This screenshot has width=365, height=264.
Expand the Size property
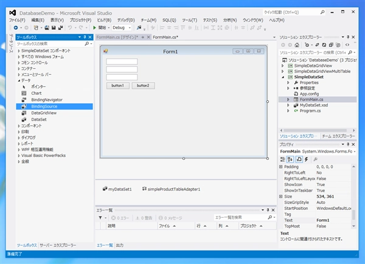(280, 196)
